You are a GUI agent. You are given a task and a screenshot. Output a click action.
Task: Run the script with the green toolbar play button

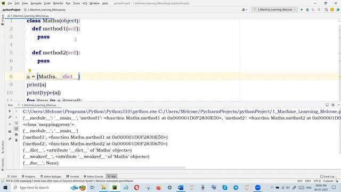coord(302,10)
